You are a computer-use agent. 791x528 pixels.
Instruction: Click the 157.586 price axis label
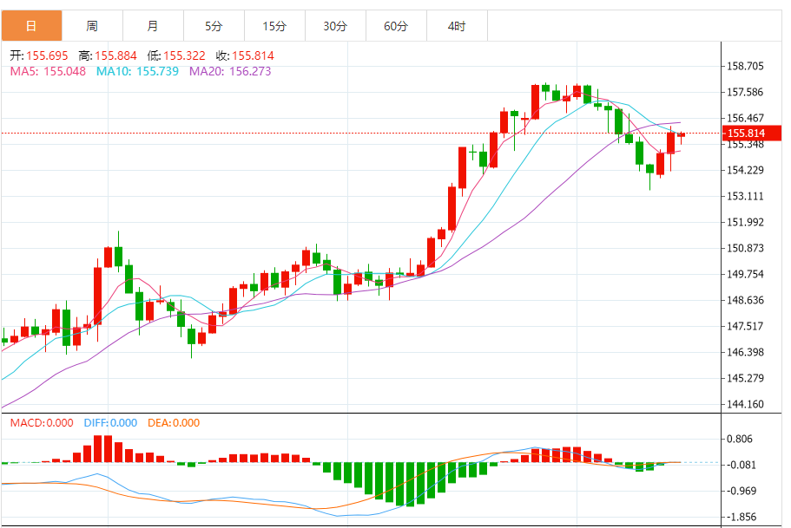[745, 92]
